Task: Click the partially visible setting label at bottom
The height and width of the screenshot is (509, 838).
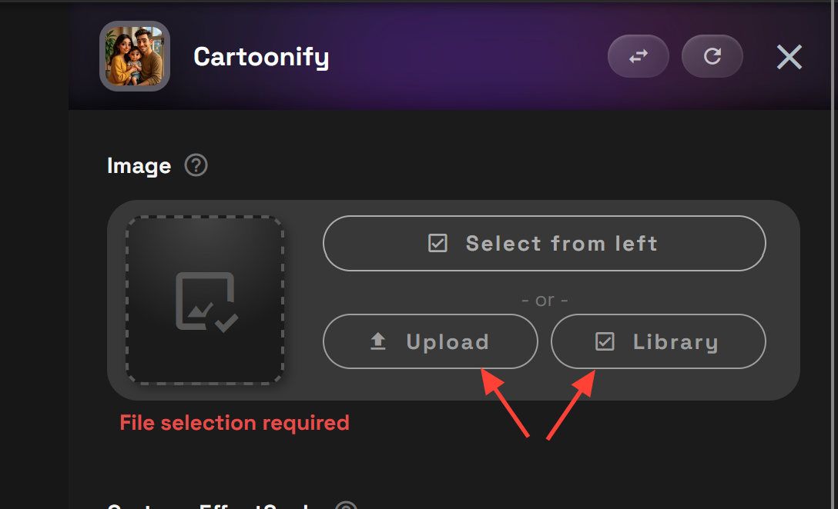Action: [x=209, y=506]
